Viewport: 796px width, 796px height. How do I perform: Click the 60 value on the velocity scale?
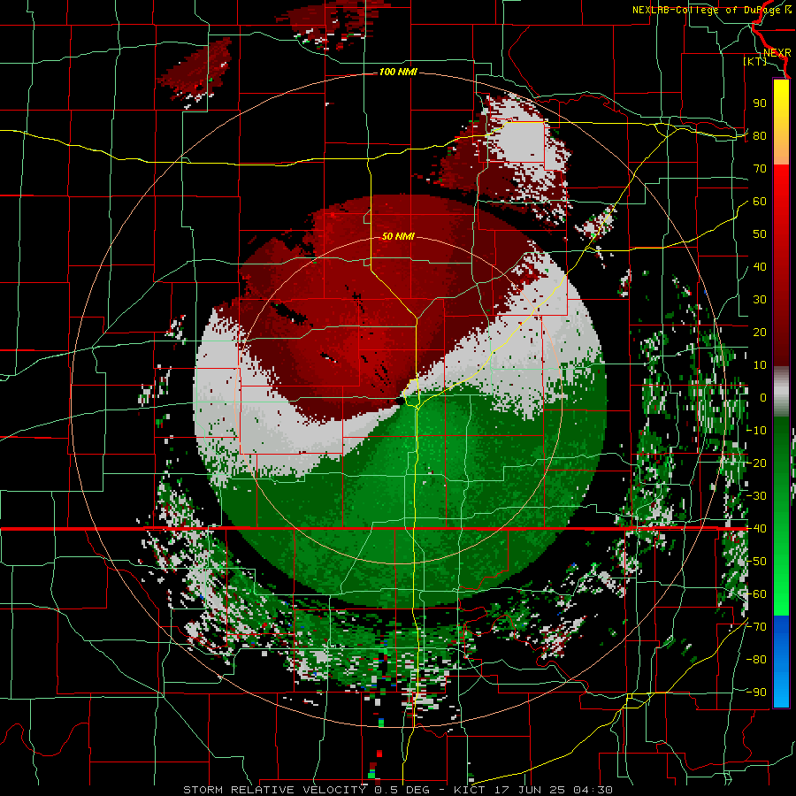(760, 202)
